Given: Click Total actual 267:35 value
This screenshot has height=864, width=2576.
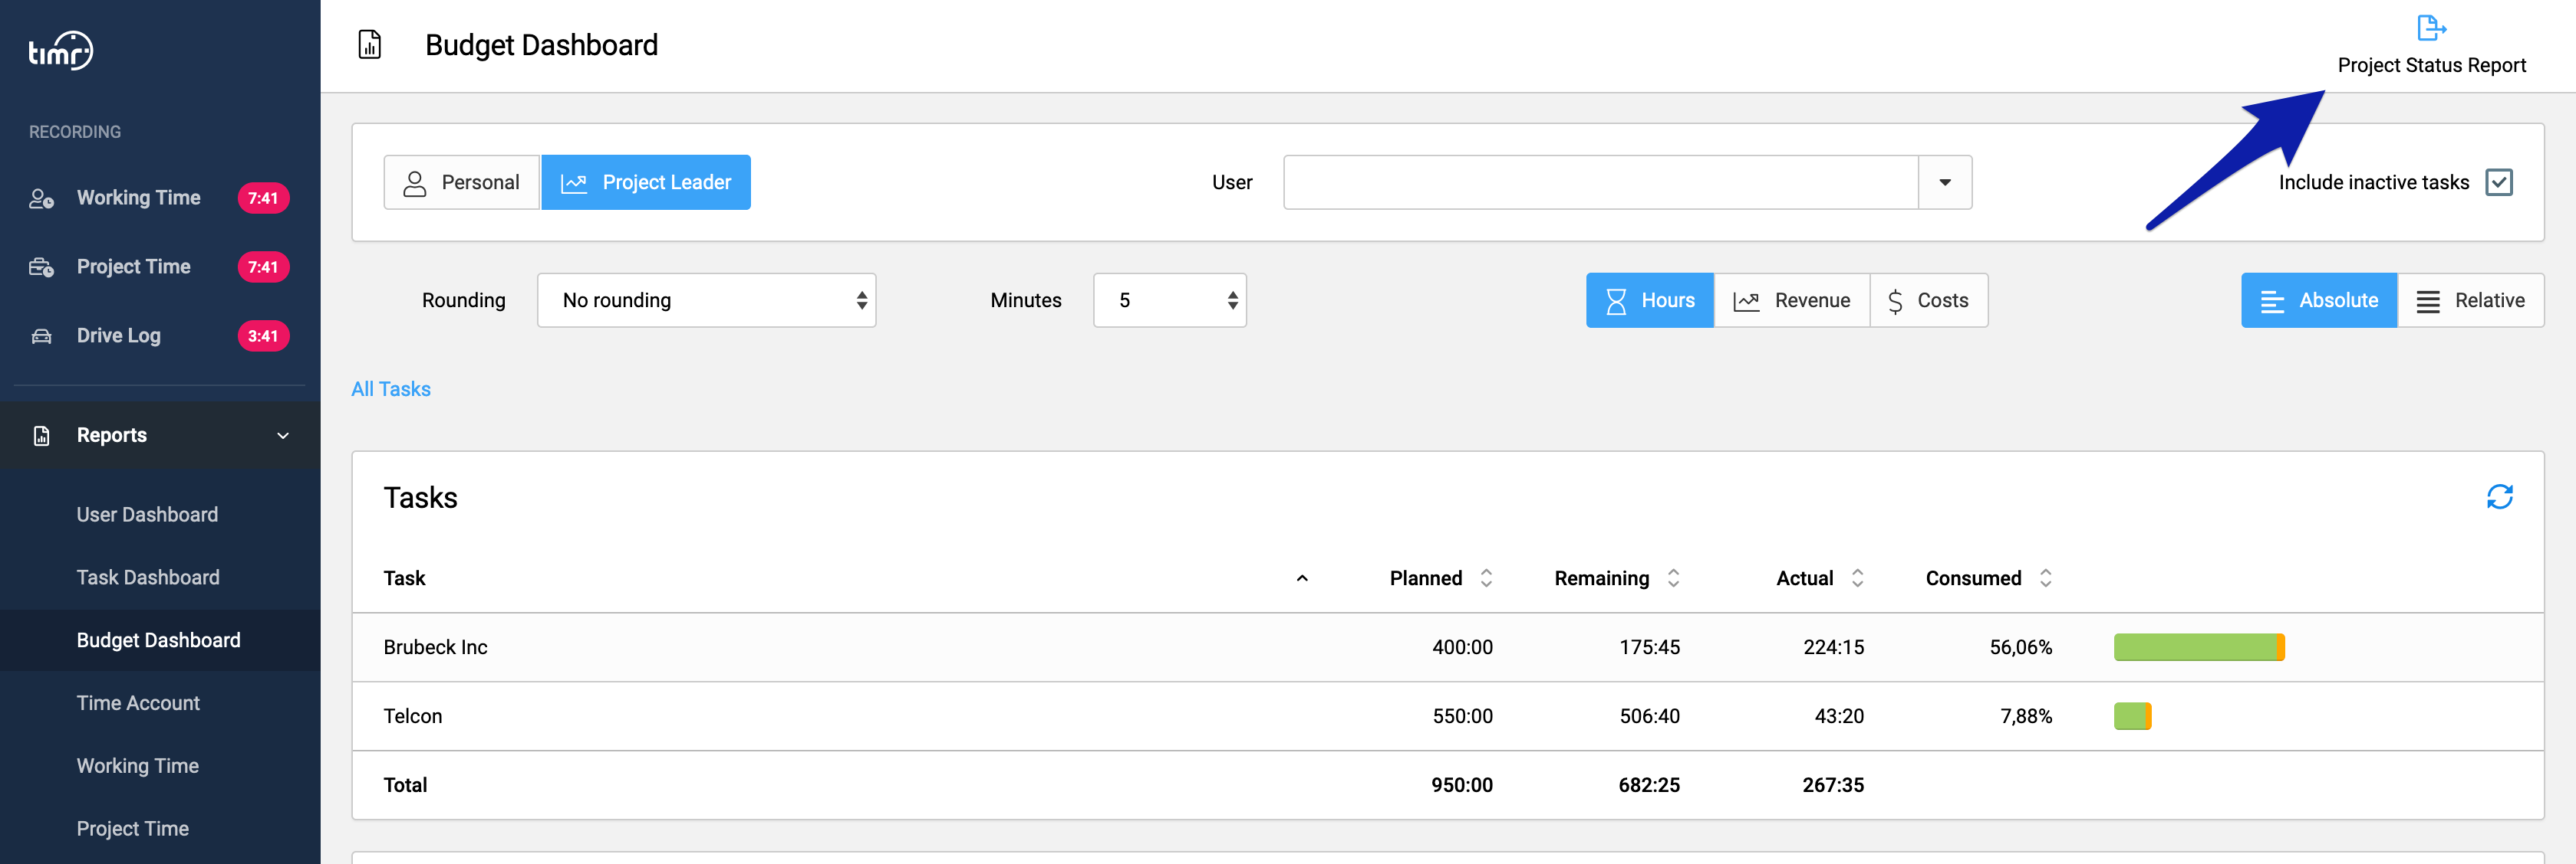Looking at the screenshot, I should (x=1833, y=785).
